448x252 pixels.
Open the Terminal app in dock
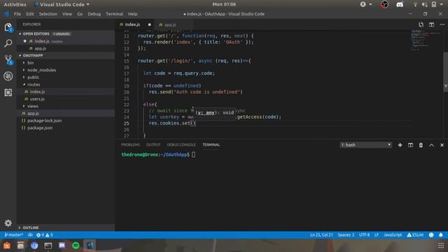click(48, 246)
